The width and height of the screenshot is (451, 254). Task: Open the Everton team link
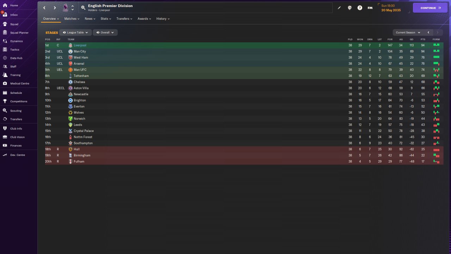tap(79, 107)
